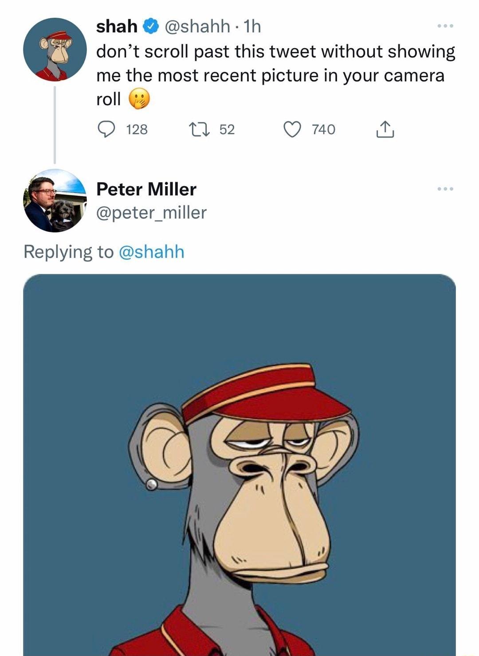Open Peter Miller's display name
The width and height of the screenshot is (479, 656).
pyautogui.click(x=145, y=188)
